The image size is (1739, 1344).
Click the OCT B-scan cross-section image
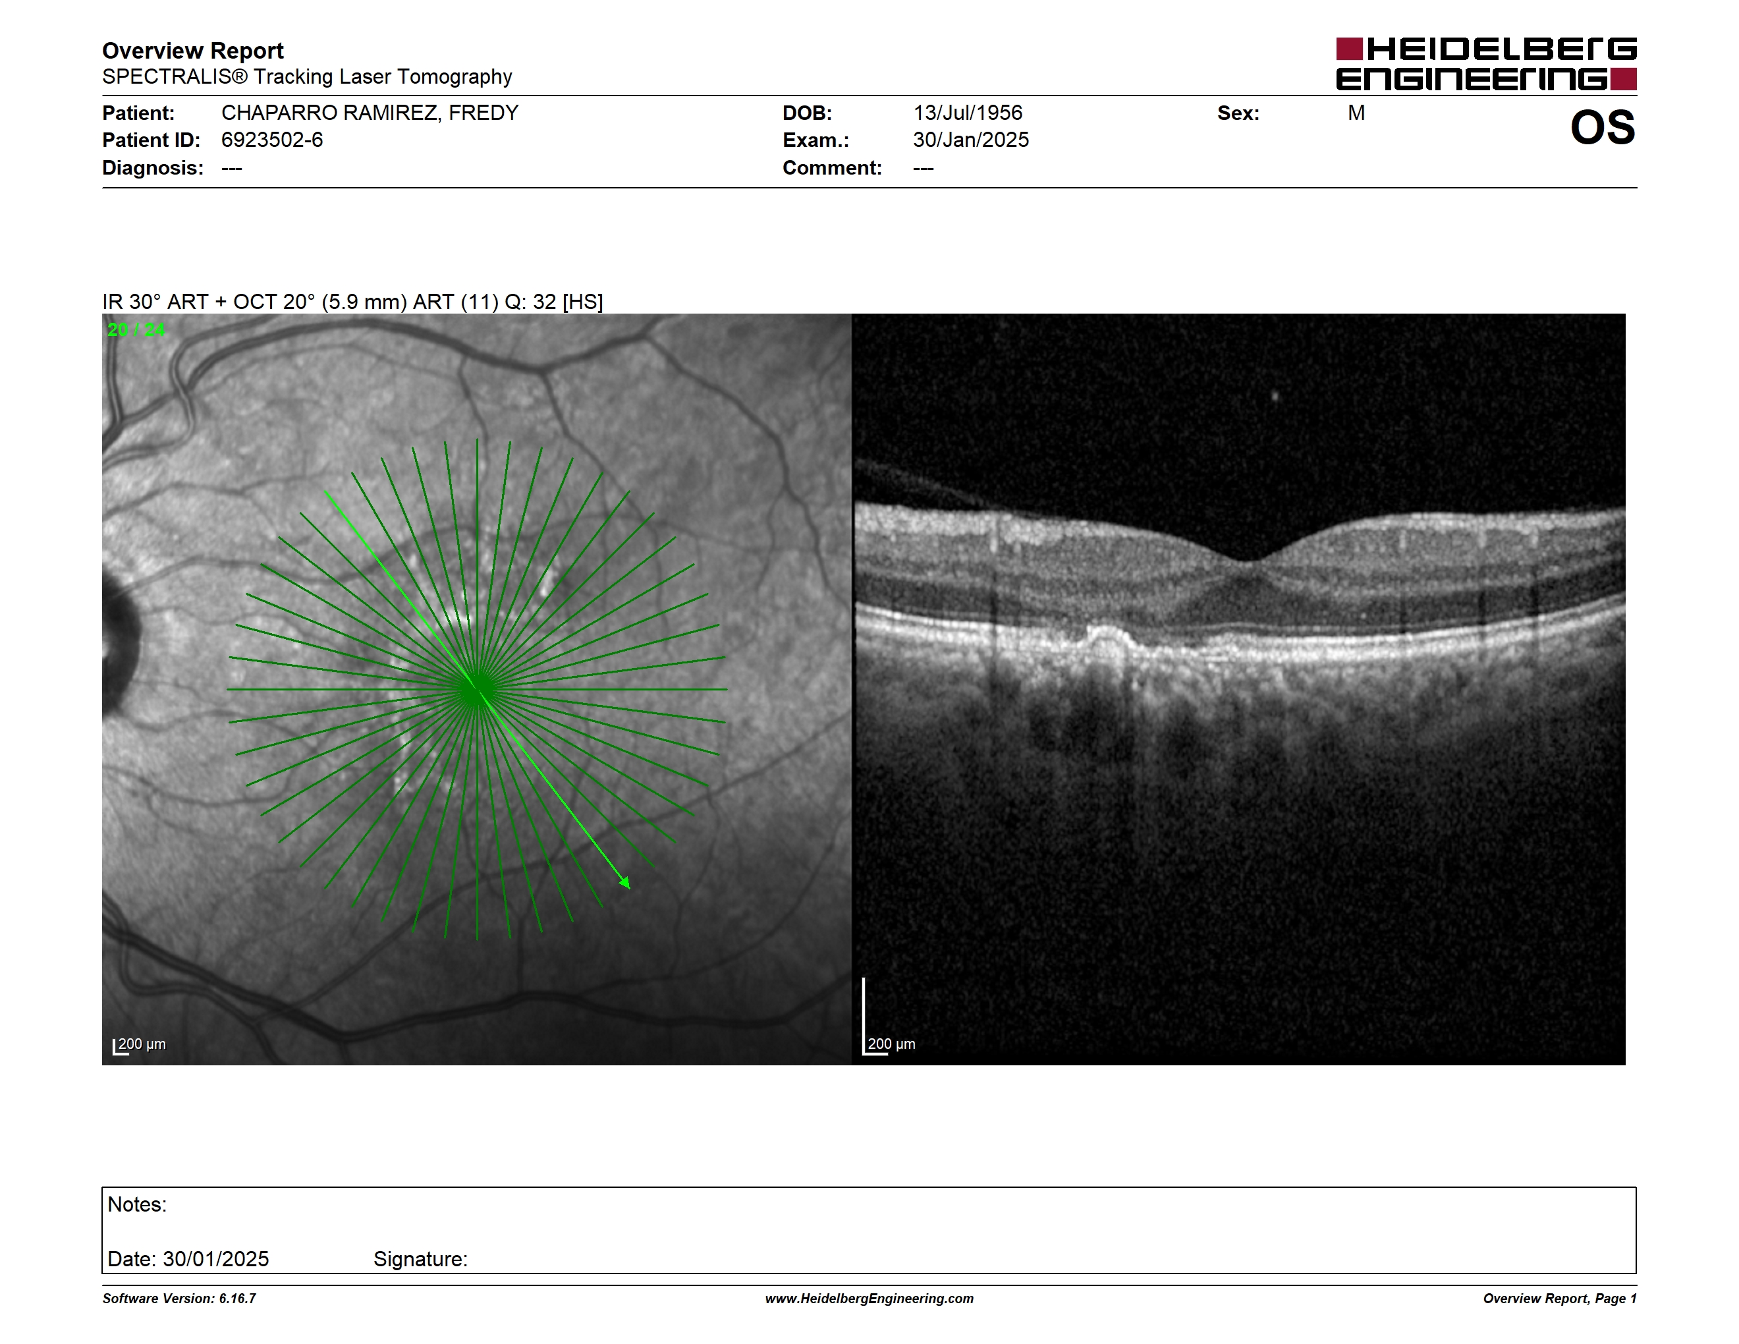click(1239, 688)
